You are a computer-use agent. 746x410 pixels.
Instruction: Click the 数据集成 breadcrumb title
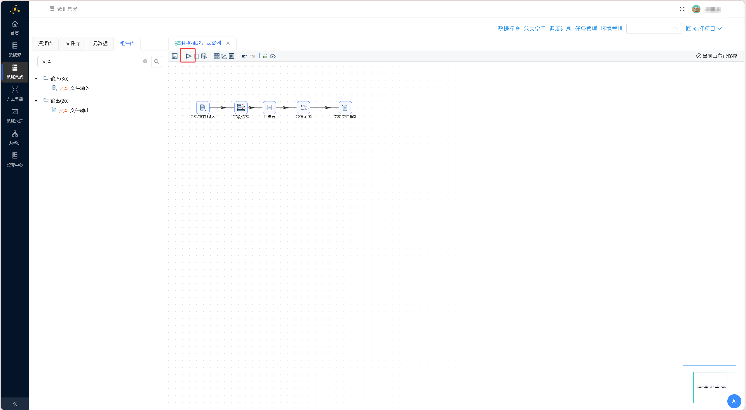67,9
